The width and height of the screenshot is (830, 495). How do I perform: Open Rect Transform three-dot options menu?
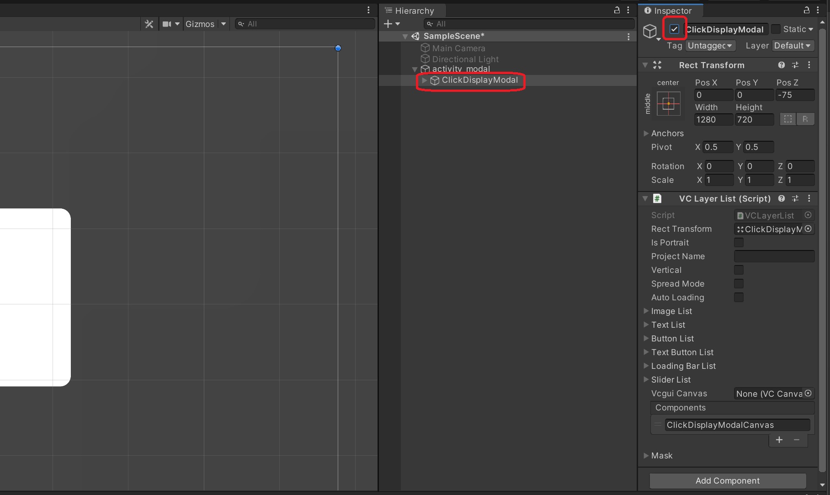(x=809, y=65)
